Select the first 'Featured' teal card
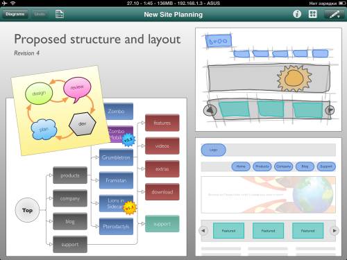Image resolution: width=347 pixels, height=260 pixels. coord(228,230)
